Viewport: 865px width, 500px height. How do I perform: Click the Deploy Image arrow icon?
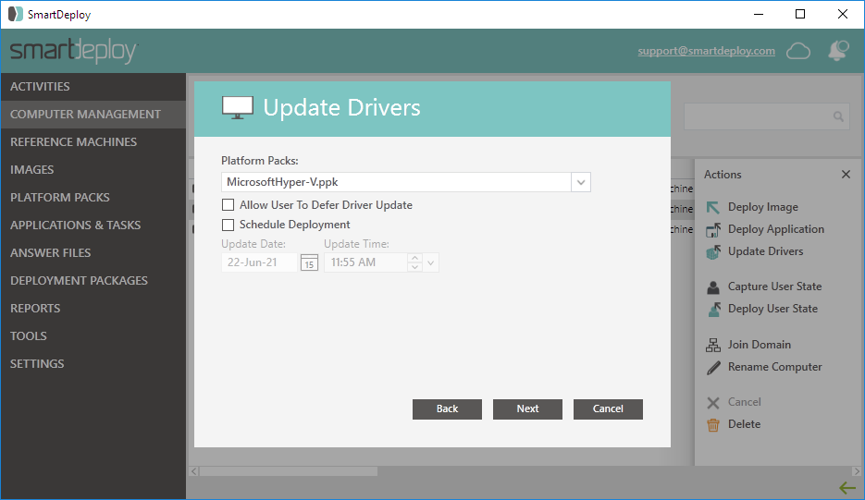point(712,208)
